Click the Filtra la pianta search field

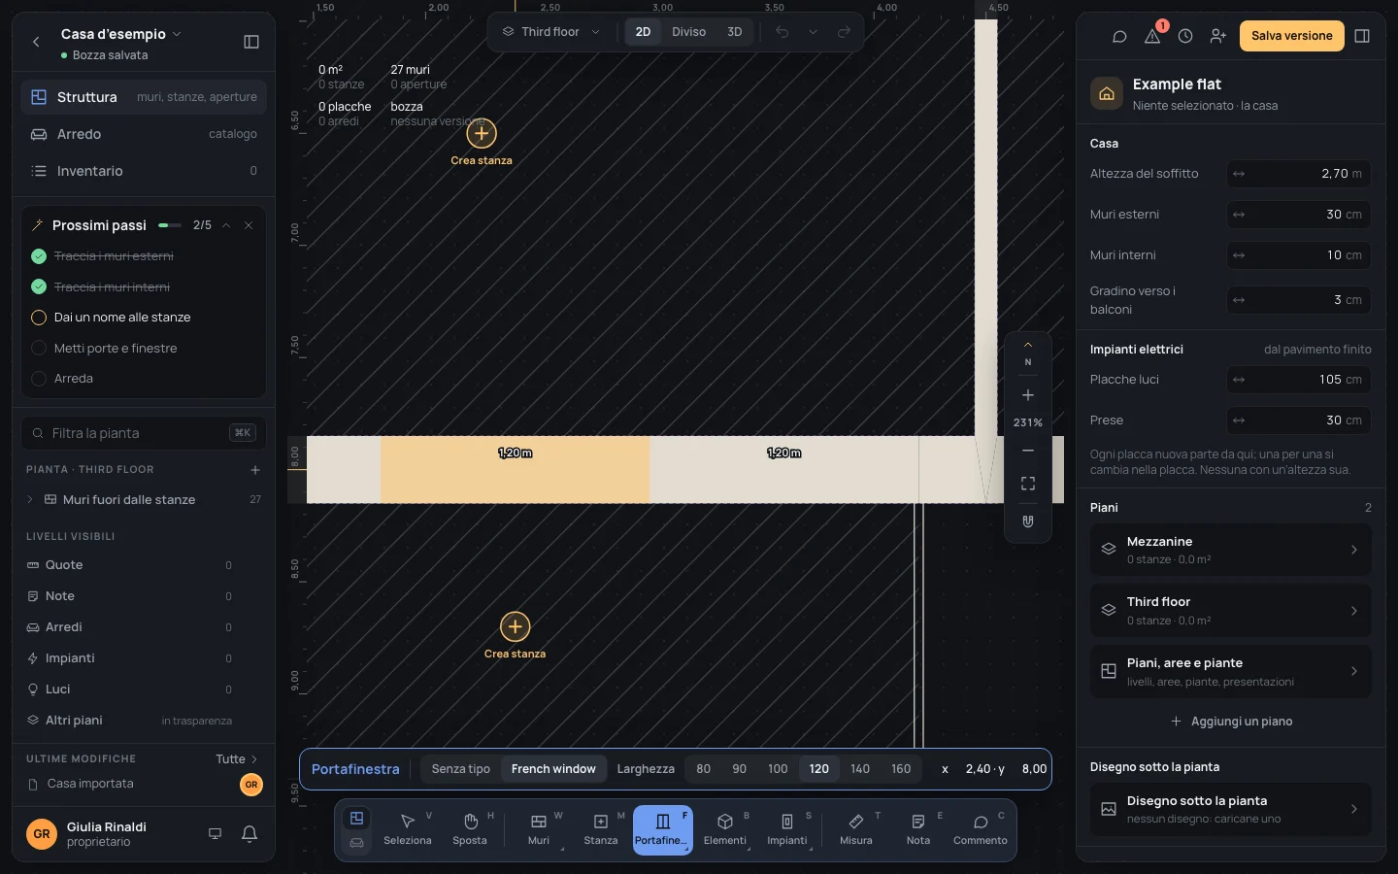tap(144, 433)
